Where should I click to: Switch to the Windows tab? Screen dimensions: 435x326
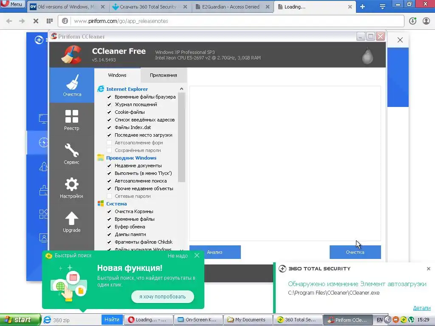point(117,75)
